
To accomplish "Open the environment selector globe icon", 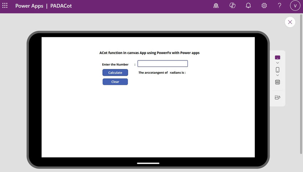I will 216,6.
